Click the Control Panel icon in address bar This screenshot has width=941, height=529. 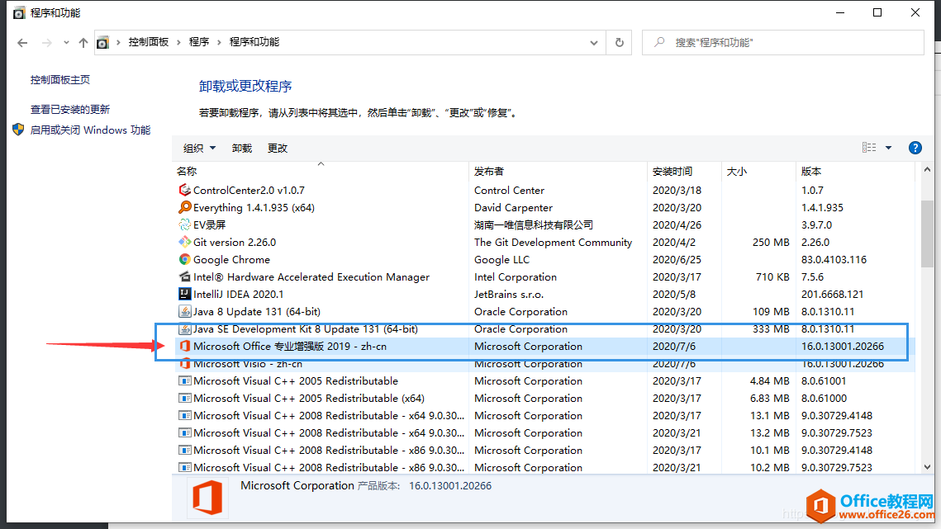pos(103,43)
